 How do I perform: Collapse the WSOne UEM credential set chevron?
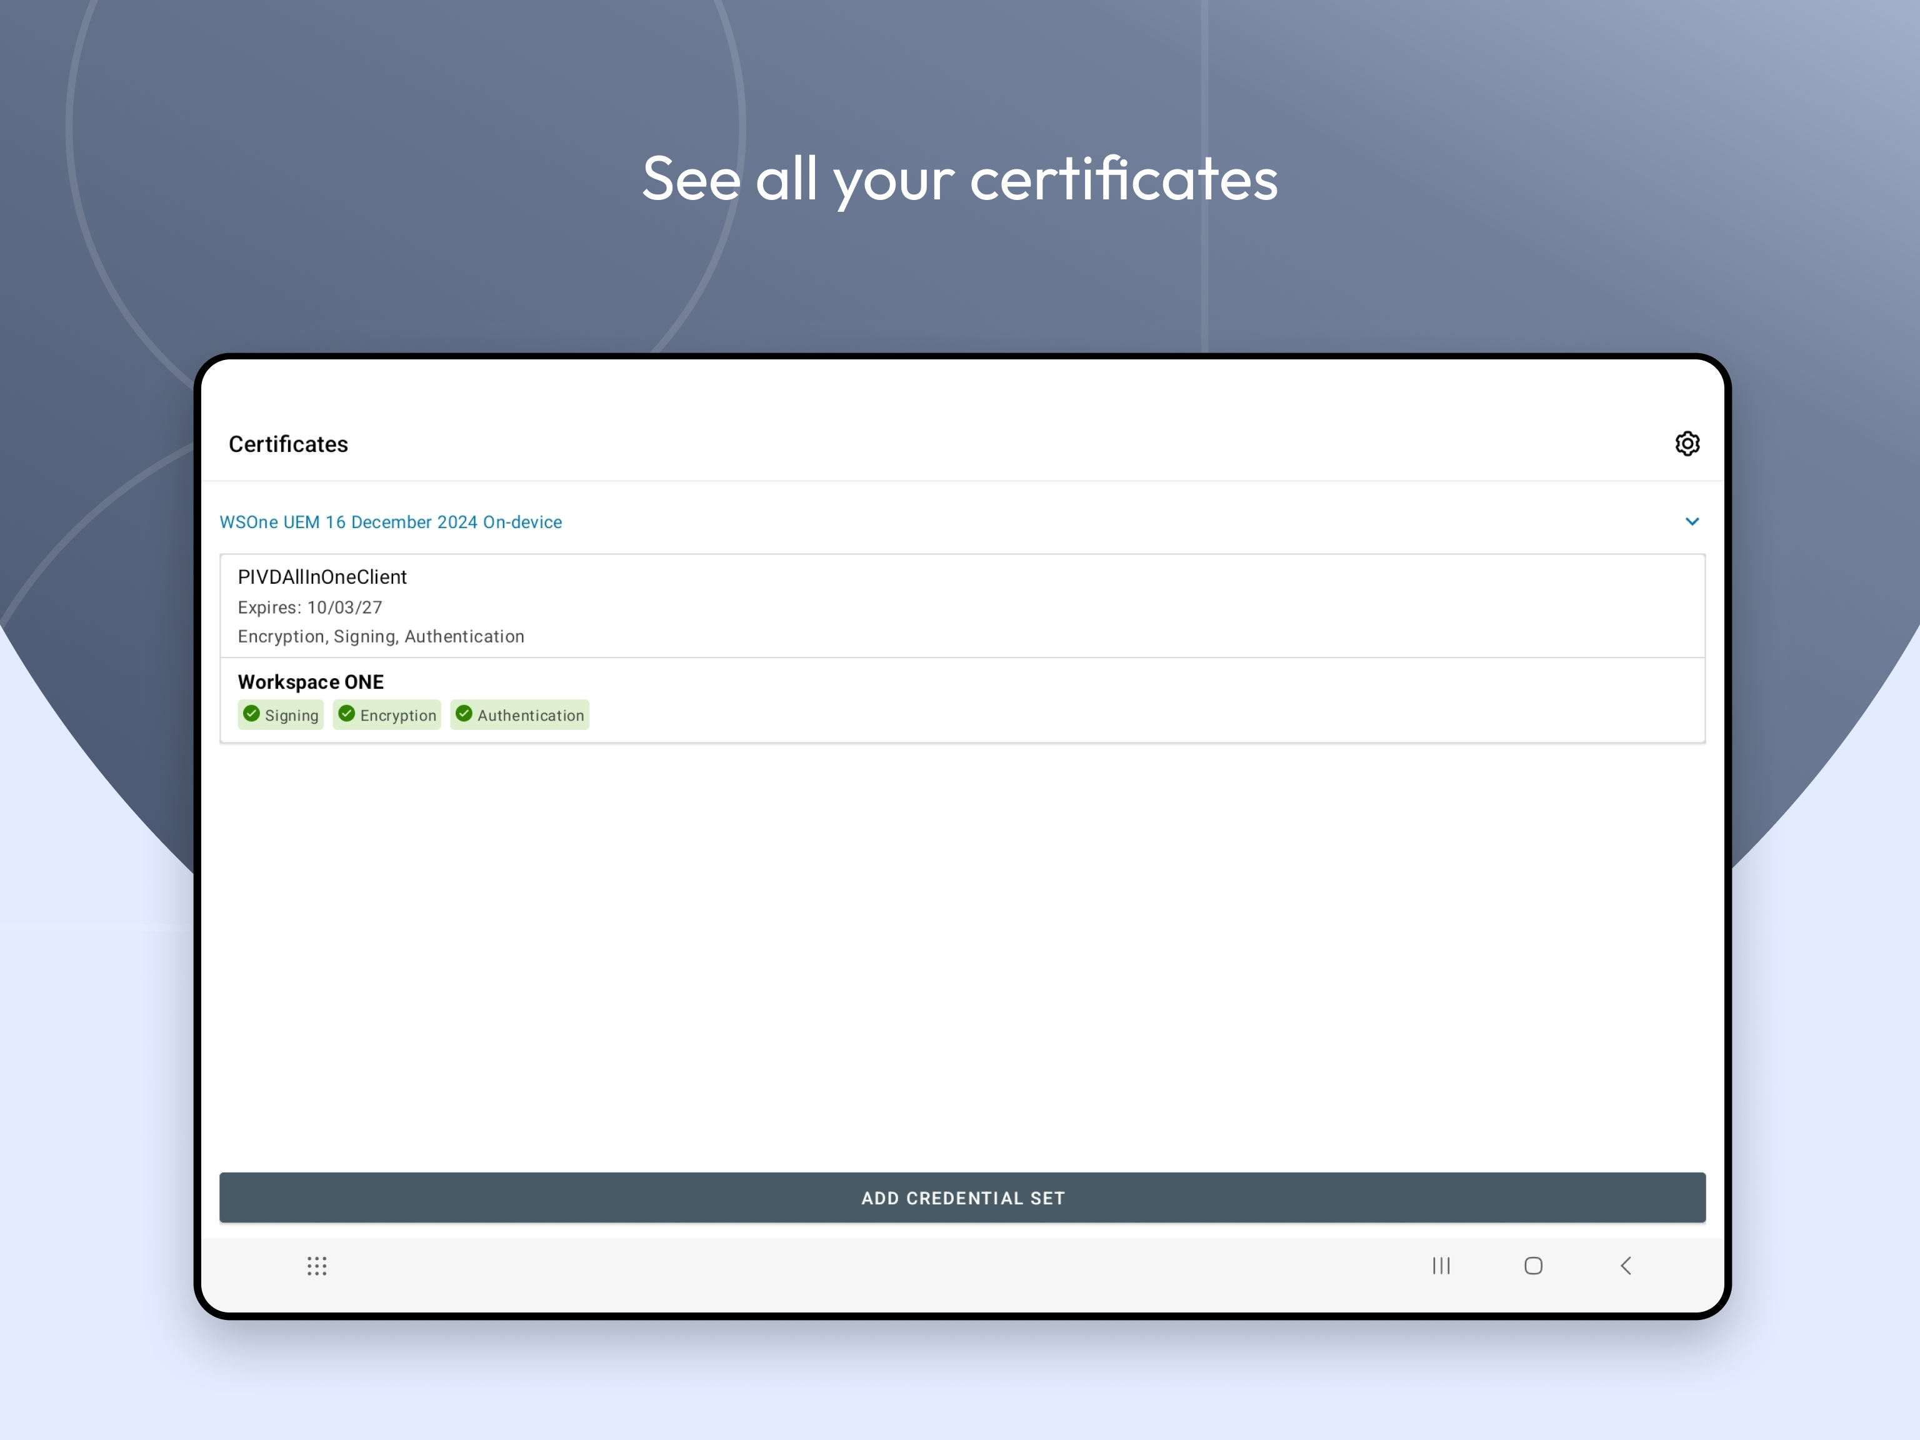(x=1692, y=522)
